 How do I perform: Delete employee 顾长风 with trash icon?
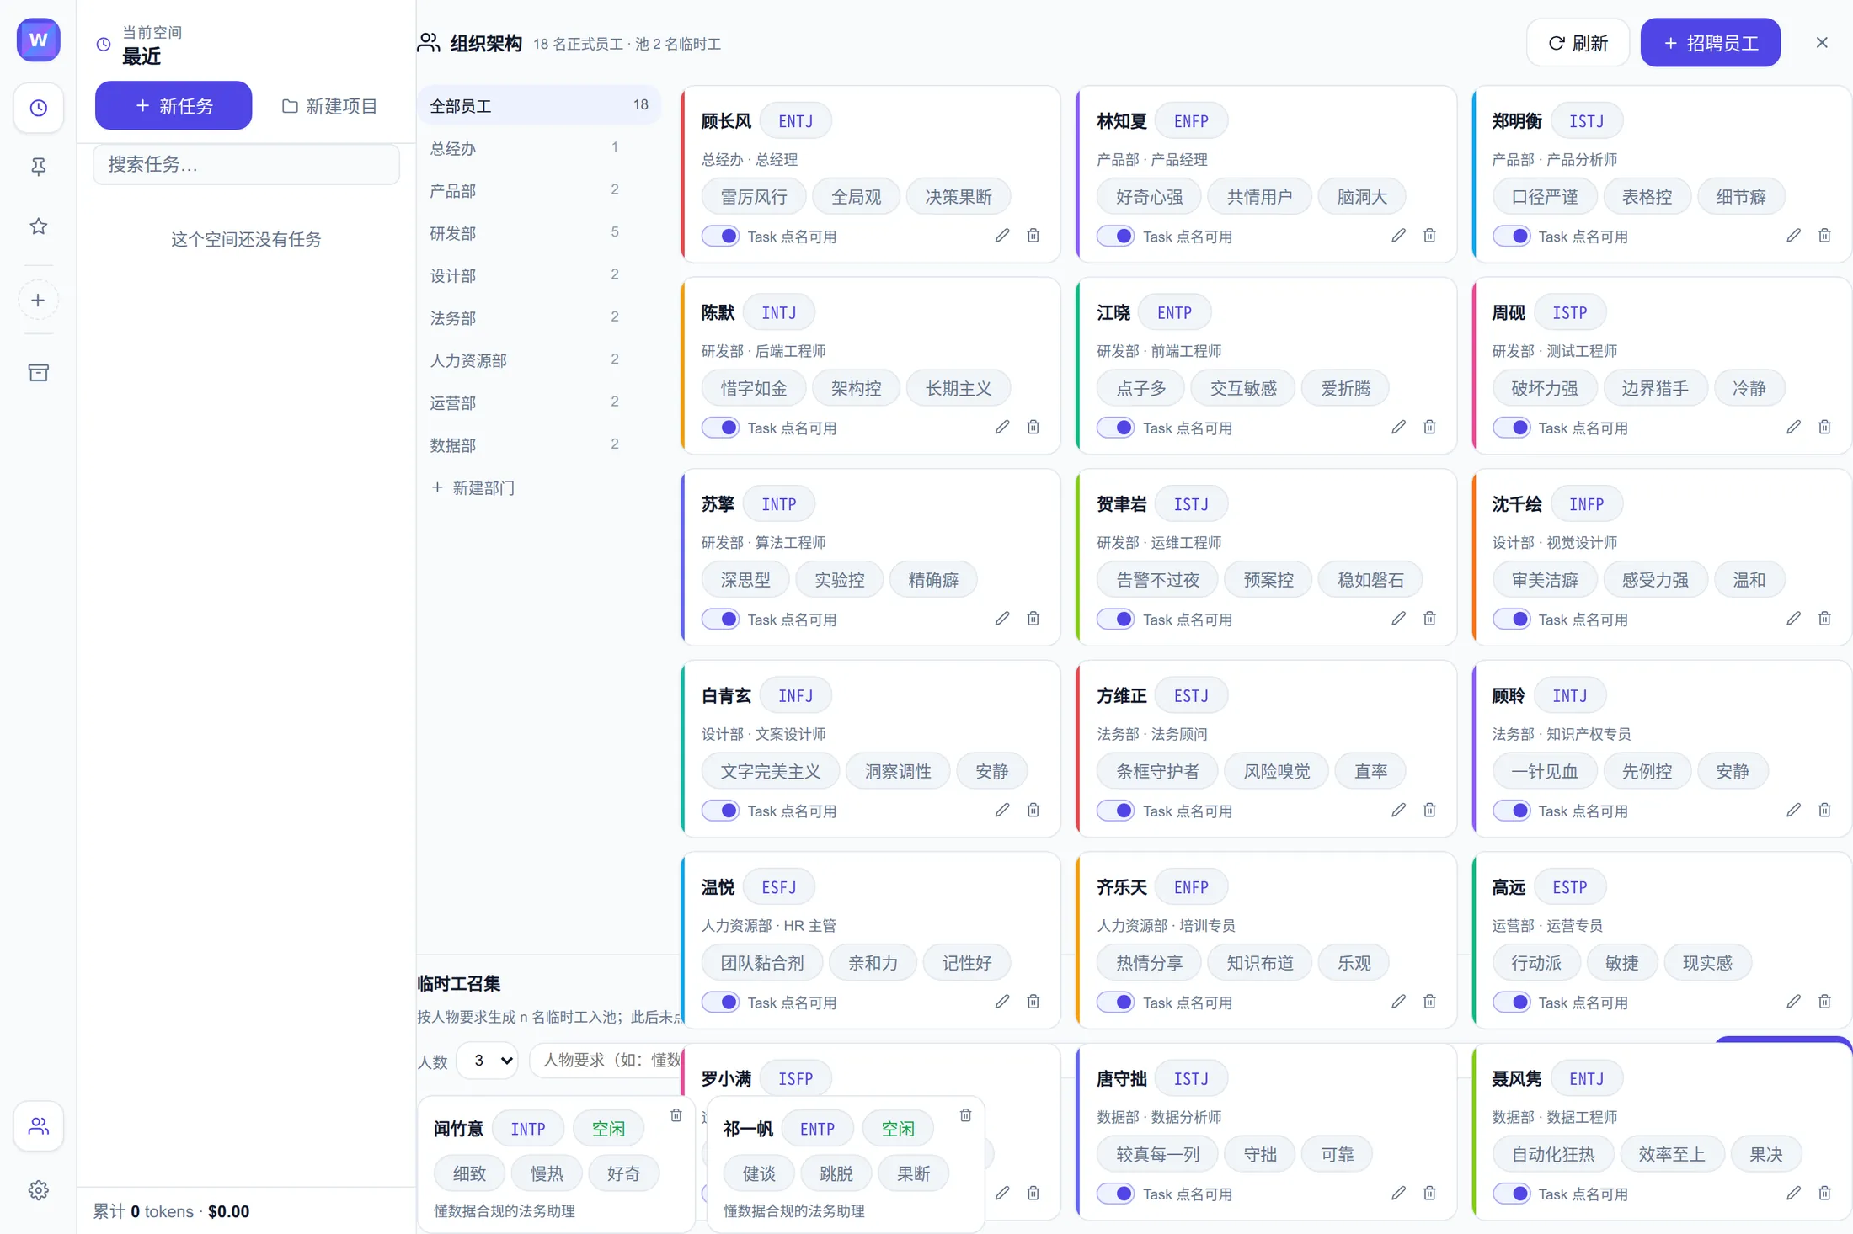[x=1033, y=236]
